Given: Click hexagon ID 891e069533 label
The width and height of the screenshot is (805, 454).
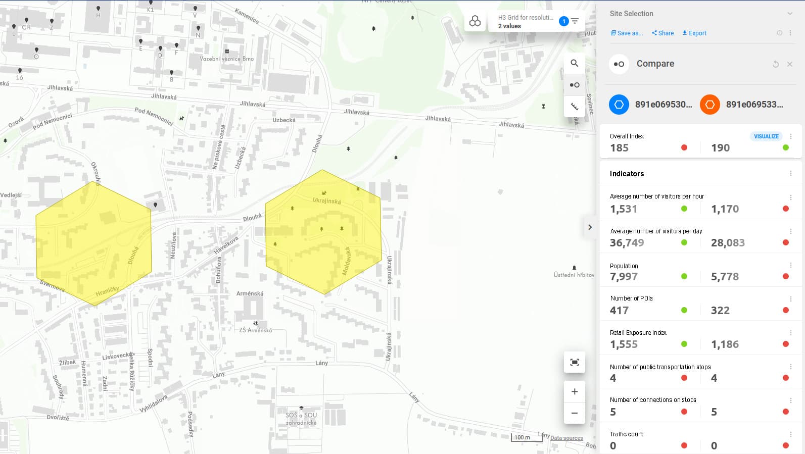Looking at the screenshot, I should (754, 105).
